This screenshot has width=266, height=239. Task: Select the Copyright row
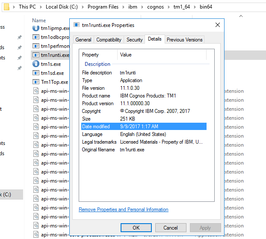click(144, 111)
